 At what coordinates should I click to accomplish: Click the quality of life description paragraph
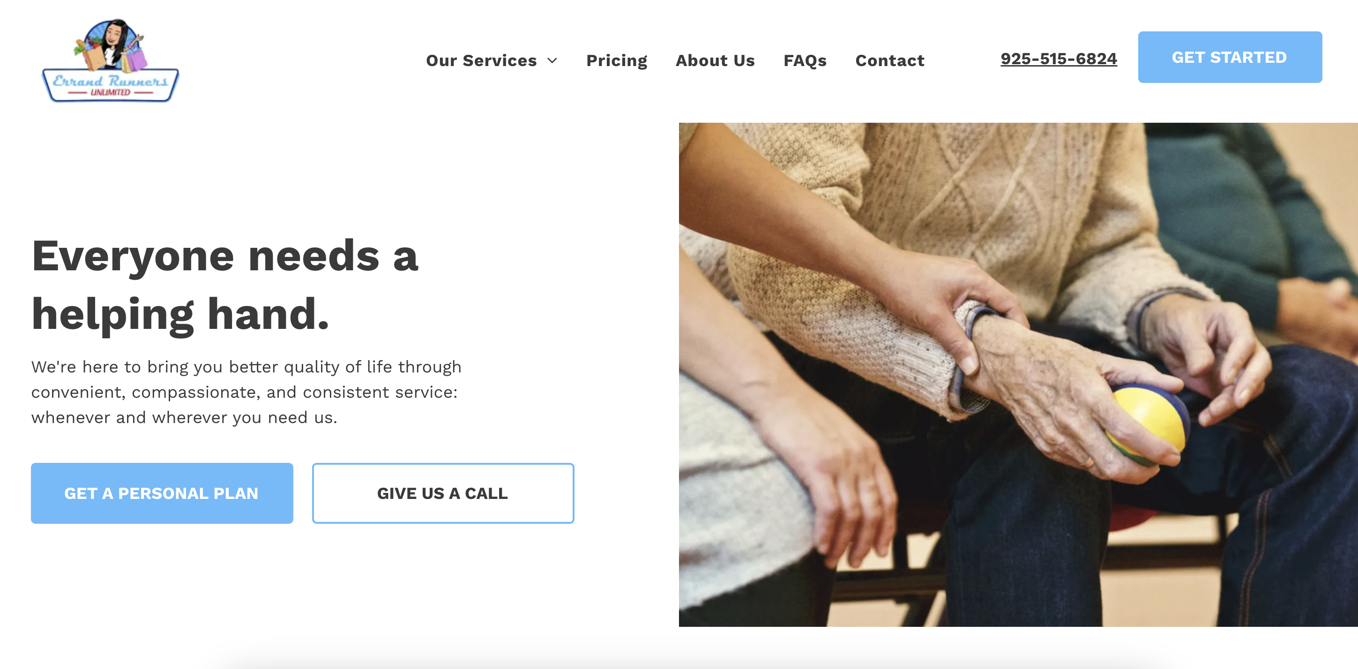tap(246, 392)
